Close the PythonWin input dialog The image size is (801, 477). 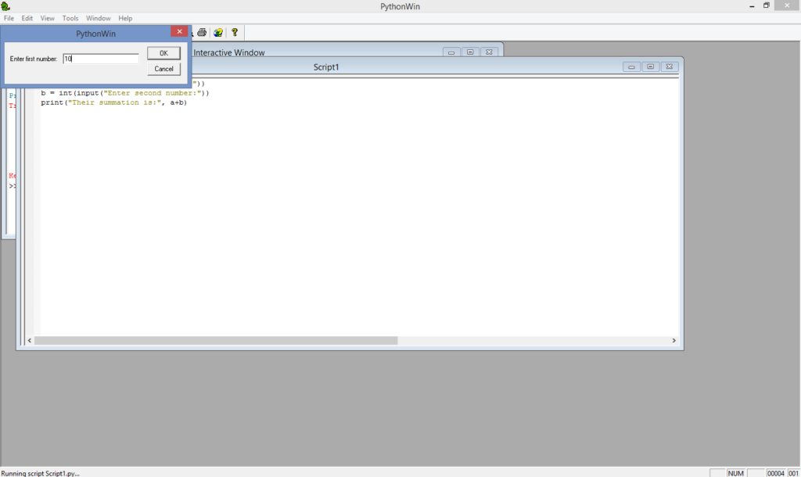pyautogui.click(x=179, y=31)
